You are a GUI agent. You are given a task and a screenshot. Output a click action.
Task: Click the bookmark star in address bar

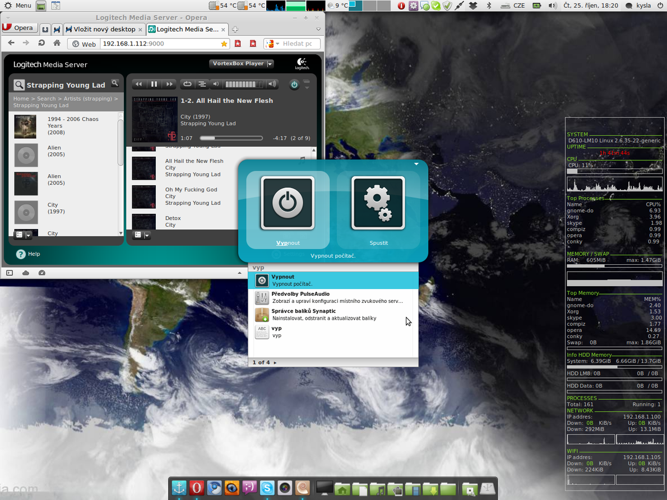pyautogui.click(x=224, y=44)
